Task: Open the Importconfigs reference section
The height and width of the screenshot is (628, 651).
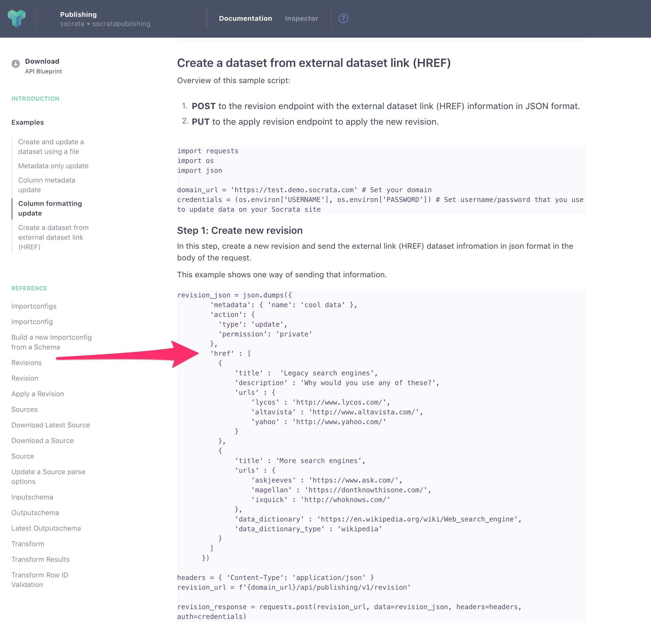Action: (x=34, y=306)
